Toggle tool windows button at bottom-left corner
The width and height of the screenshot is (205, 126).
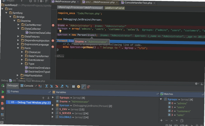2,122
